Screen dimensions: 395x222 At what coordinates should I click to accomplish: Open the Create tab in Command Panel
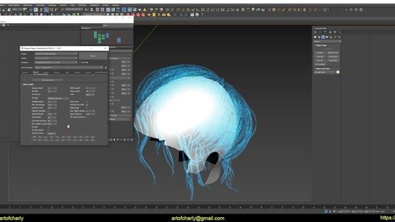pyautogui.click(x=315, y=32)
